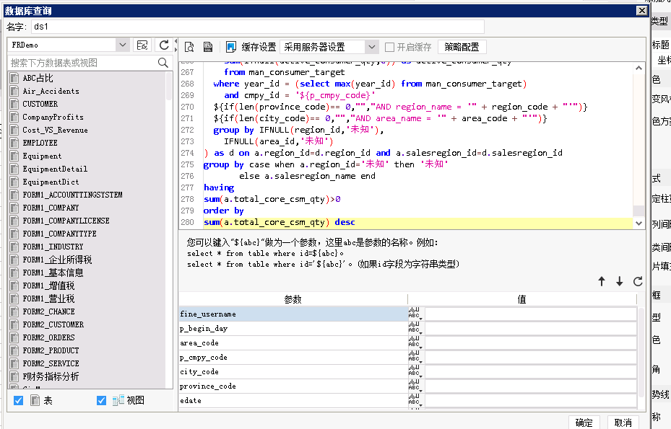Image resolution: width=671 pixels, height=429 pixels.
Task: Click the 表 table icon beside checkbox
Action: click(35, 400)
